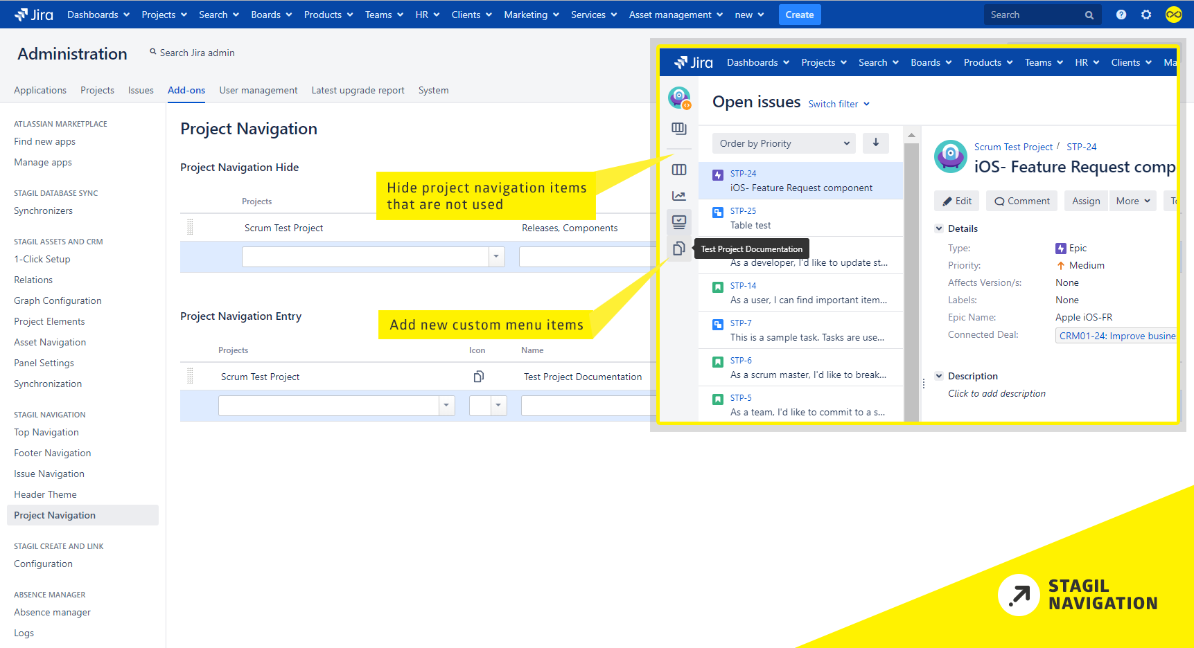
Task: Open the board columns icon in preview sidebar
Action: pos(679,170)
